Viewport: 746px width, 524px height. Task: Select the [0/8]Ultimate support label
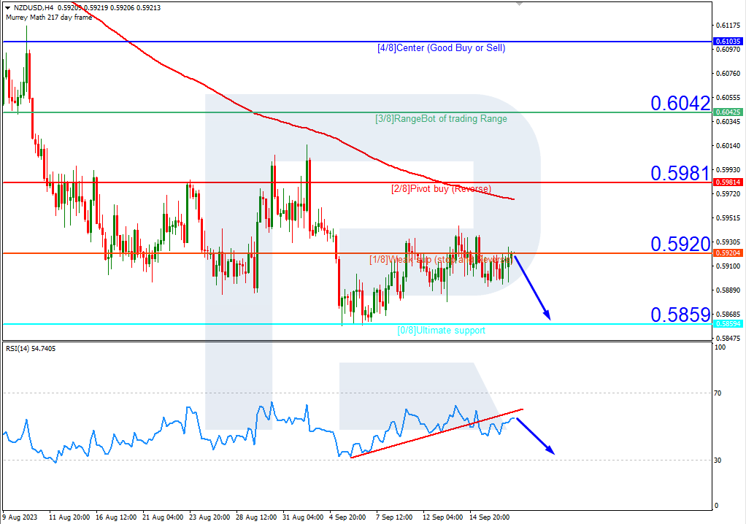point(442,330)
